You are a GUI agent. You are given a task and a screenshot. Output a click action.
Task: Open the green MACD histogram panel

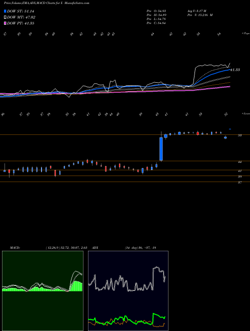(x=42, y=291)
